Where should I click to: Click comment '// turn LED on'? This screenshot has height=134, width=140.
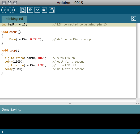pyautogui.click(x=63, y=58)
